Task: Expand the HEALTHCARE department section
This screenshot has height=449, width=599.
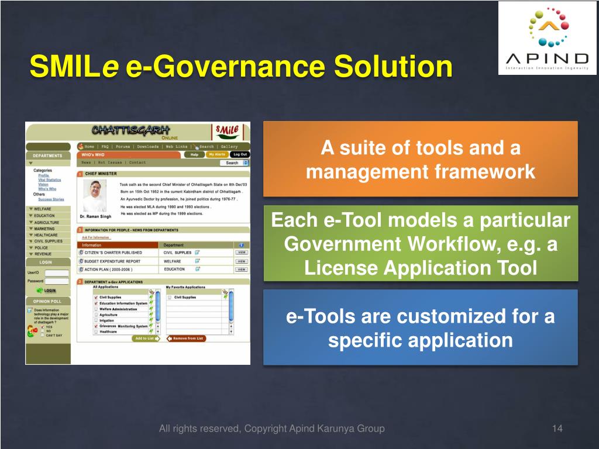Action: (x=49, y=235)
